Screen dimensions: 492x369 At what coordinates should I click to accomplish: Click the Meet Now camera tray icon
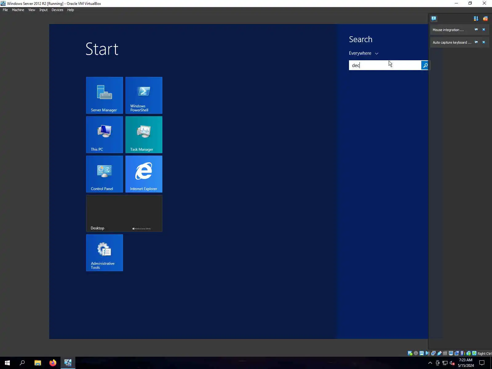tap(438, 363)
